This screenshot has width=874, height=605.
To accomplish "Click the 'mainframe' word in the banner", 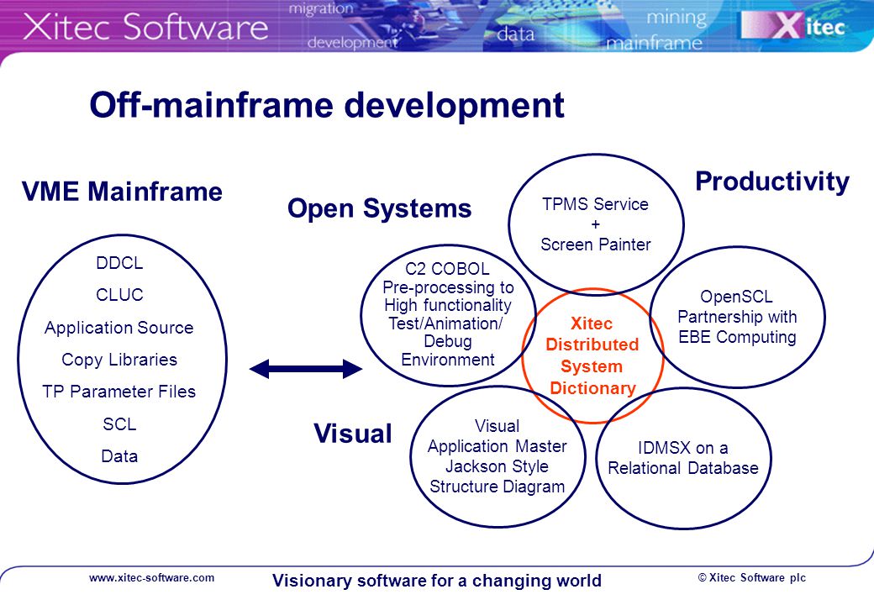I will point(654,43).
